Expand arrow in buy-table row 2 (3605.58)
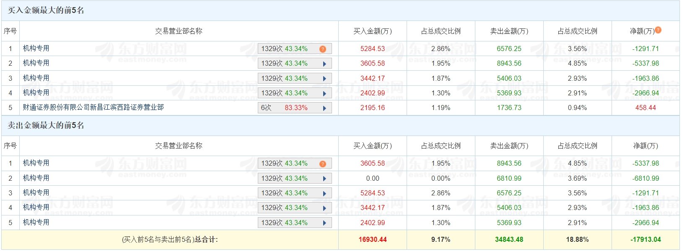The width and height of the screenshot is (682, 251). (x=324, y=64)
